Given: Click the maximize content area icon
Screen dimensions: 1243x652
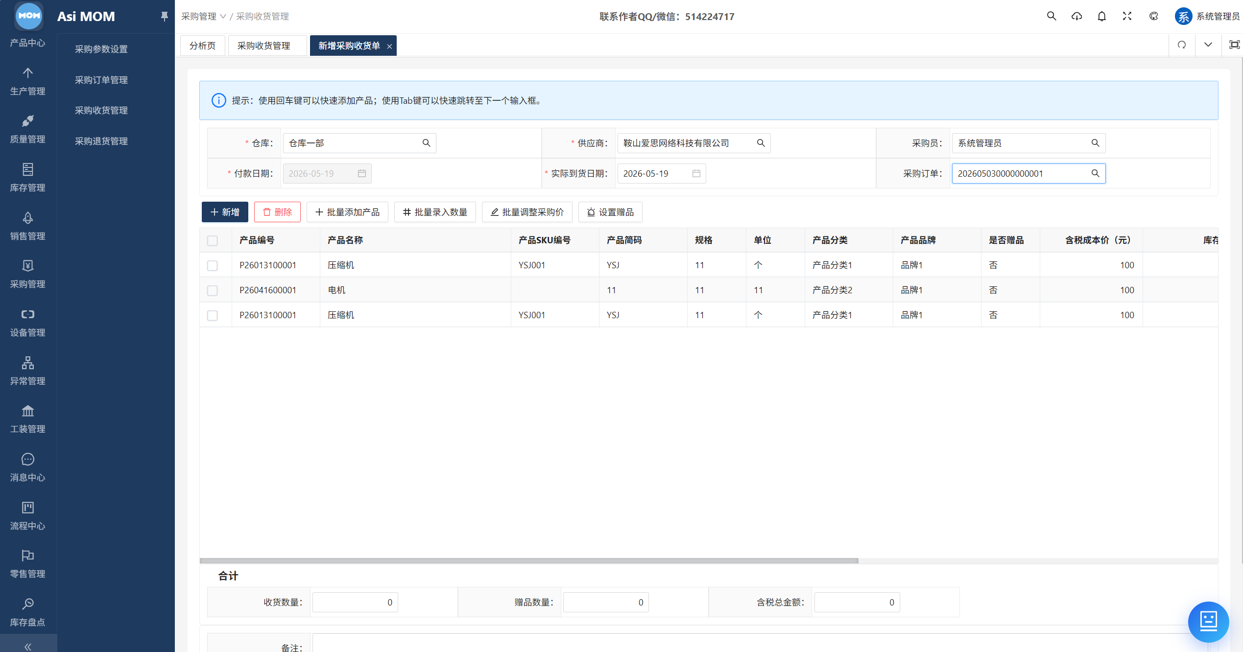Looking at the screenshot, I should tap(1234, 45).
